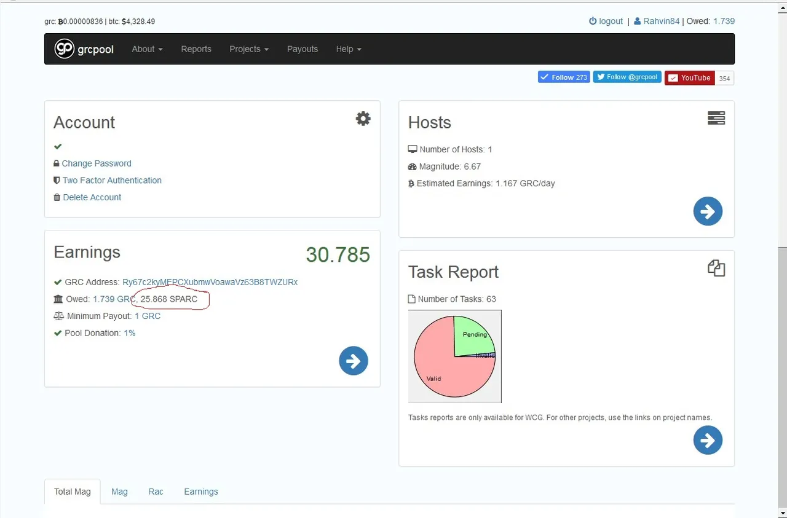Click the bank icon beside Owed
787x518 pixels.
[x=58, y=299]
